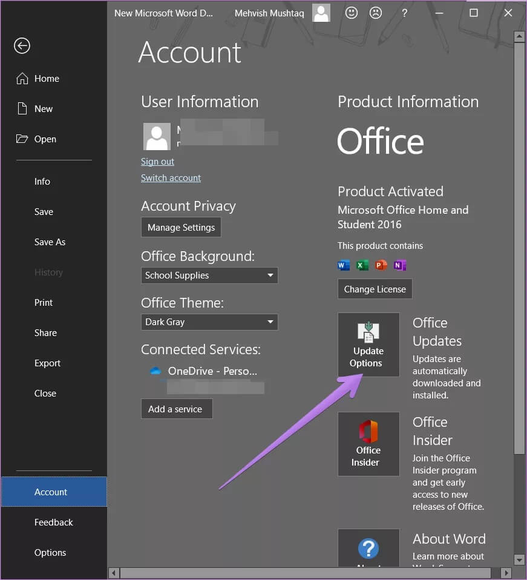Click the Sign out link
Viewport: 527px width, 580px height.
pos(157,162)
